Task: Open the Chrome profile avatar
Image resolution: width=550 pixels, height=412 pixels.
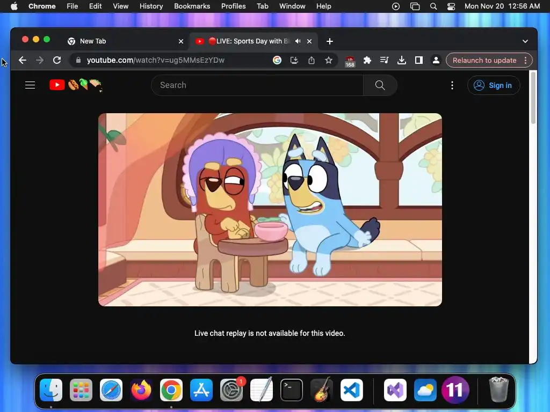Action: pyautogui.click(x=436, y=60)
